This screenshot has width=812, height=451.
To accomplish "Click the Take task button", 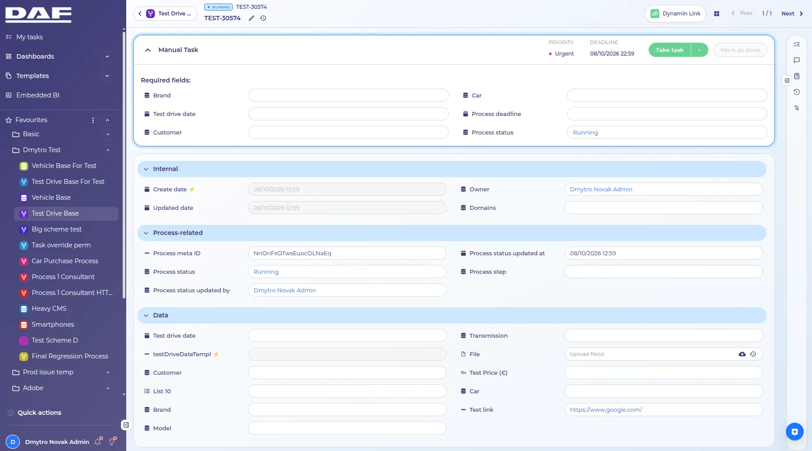I will click(669, 50).
